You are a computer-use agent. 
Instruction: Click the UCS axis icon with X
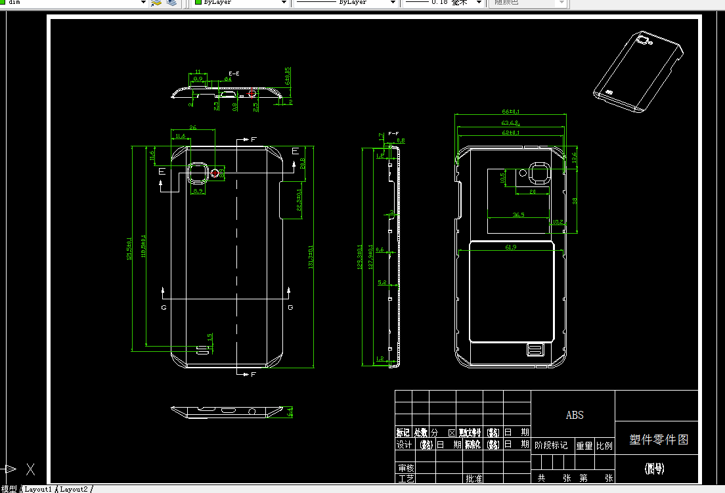coord(18,469)
